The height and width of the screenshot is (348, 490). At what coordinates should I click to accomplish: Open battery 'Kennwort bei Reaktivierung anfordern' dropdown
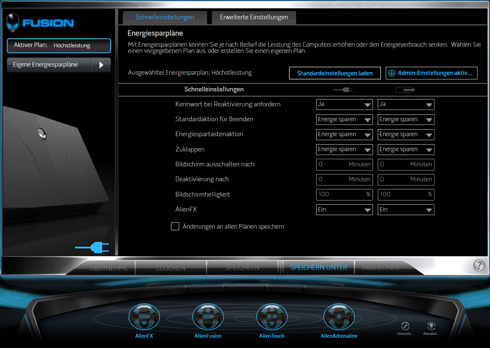pos(406,104)
